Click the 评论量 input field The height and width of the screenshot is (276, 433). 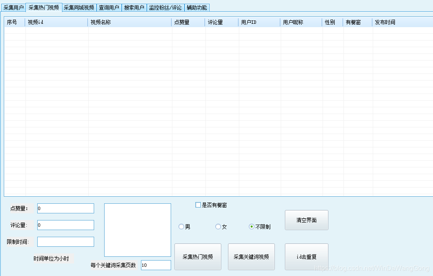pyautogui.click(x=65, y=225)
